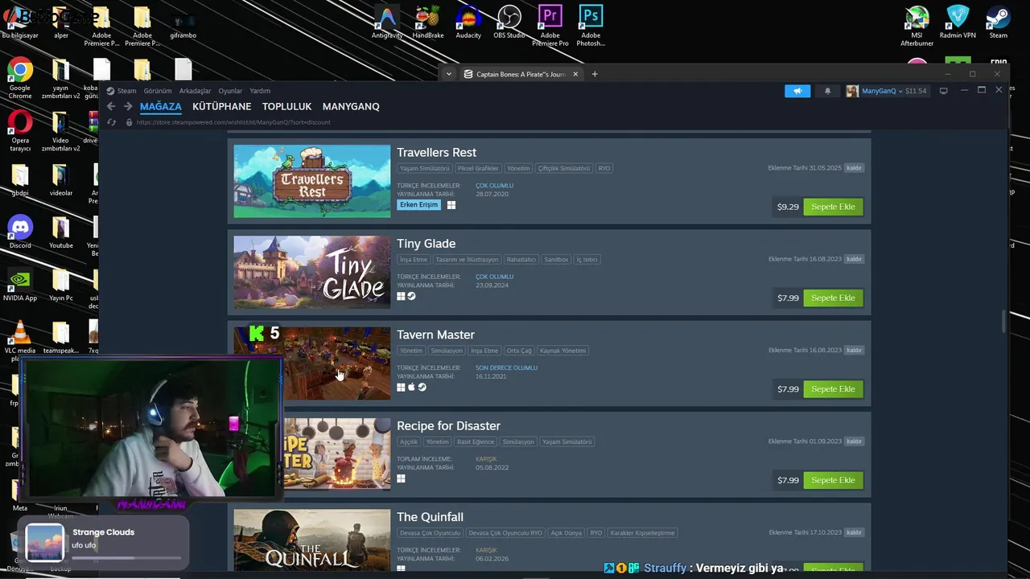
Task: Open Steam notifications bell
Action: (827, 91)
